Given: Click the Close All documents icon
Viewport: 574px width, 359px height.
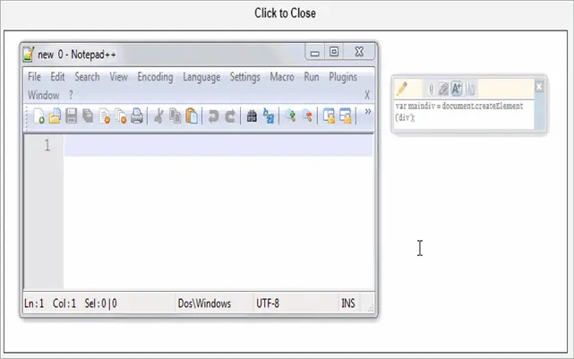Looking at the screenshot, I should click(120, 116).
